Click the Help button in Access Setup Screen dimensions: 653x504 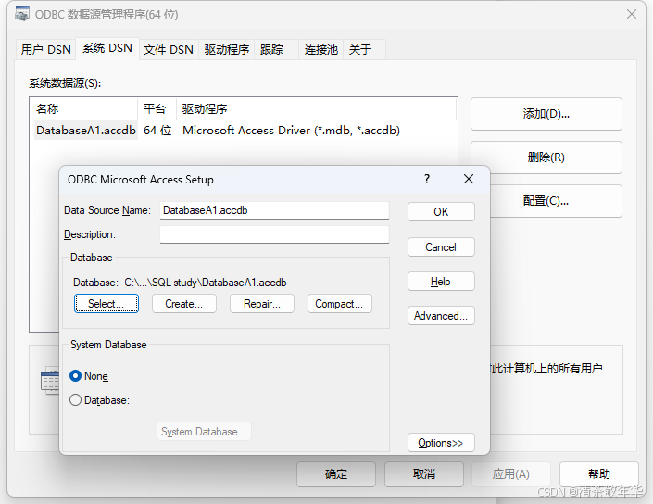pos(441,282)
